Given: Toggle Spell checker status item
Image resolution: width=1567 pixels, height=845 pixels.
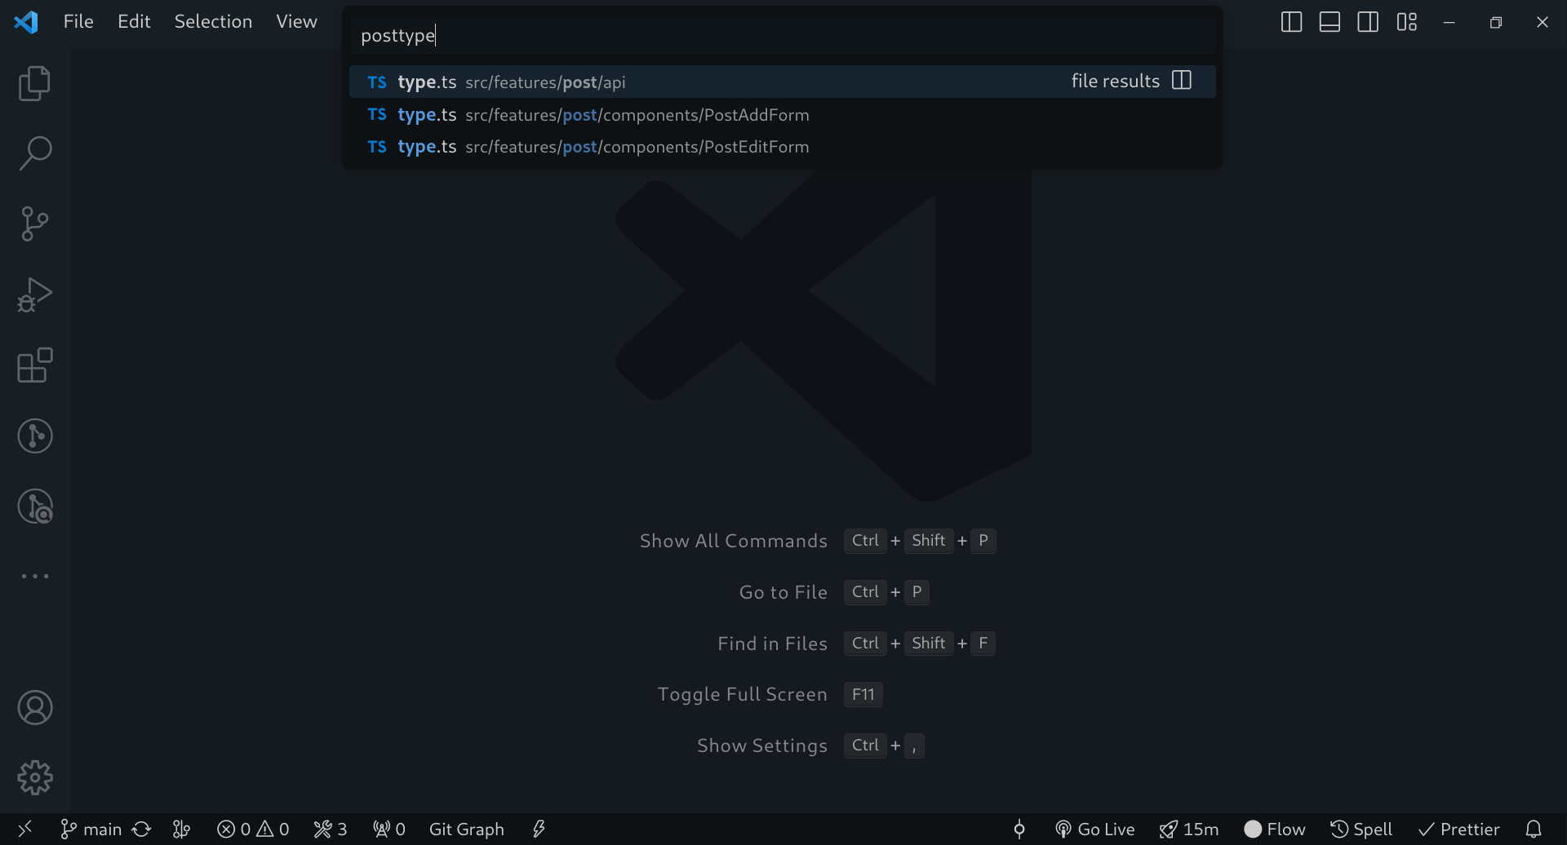Looking at the screenshot, I should coord(1361,830).
